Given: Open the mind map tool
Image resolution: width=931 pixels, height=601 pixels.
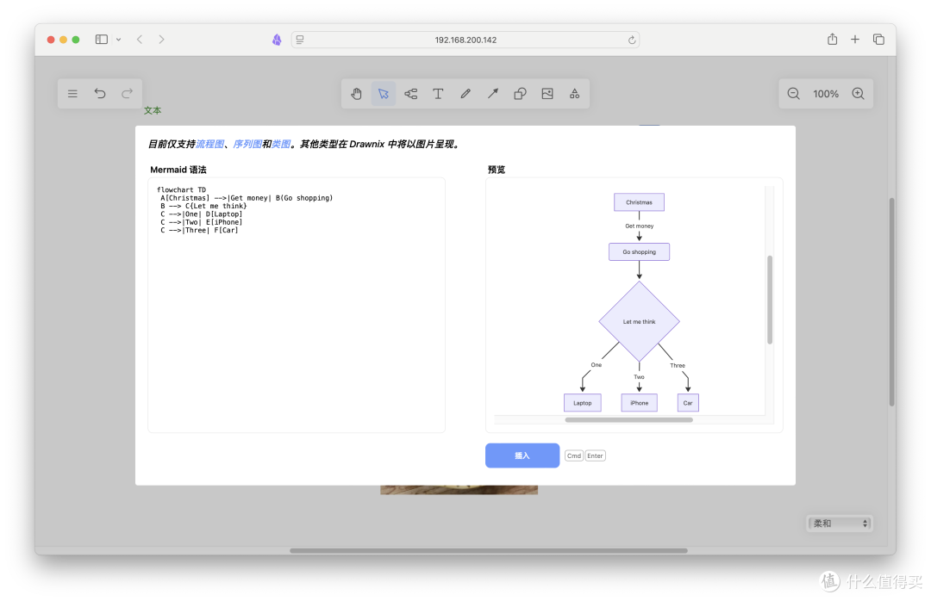Looking at the screenshot, I should [x=410, y=93].
